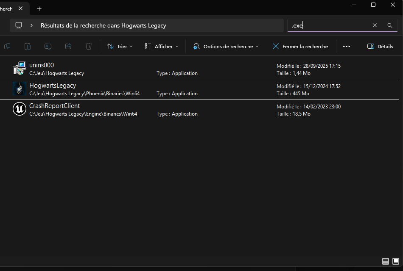Click the 28/09/2025 17:15 modified date
This screenshot has width=403, height=271.
point(322,66)
